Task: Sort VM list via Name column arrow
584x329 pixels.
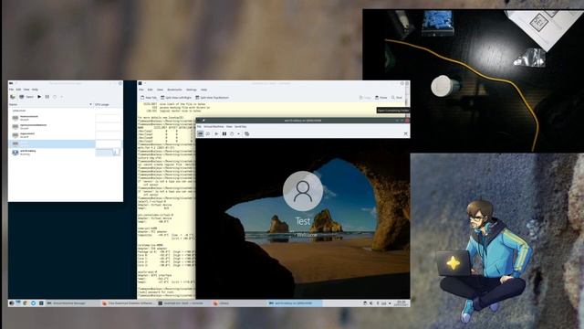Action: (x=90, y=105)
